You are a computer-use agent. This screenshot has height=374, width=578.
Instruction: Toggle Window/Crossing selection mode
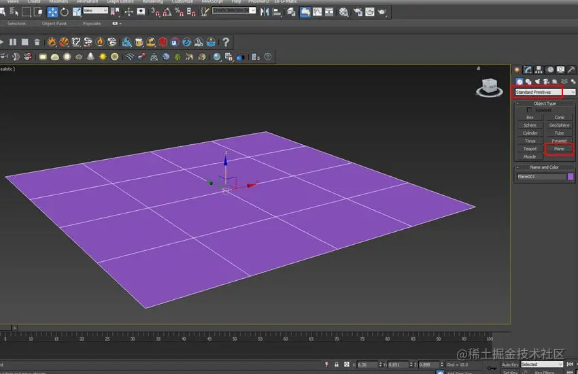coord(38,12)
